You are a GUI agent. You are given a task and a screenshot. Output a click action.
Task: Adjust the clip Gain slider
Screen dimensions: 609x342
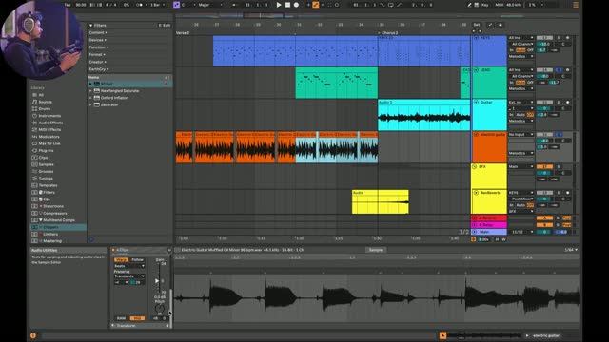(x=159, y=280)
